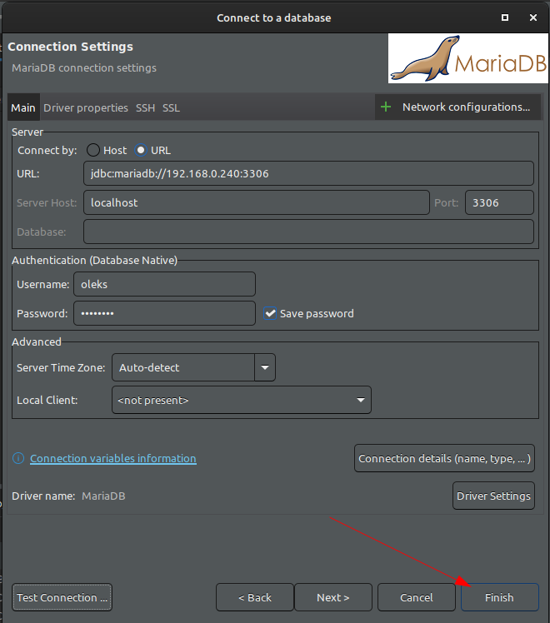Uncheck the Save password checkbox
The width and height of the screenshot is (550, 623).
click(x=270, y=313)
